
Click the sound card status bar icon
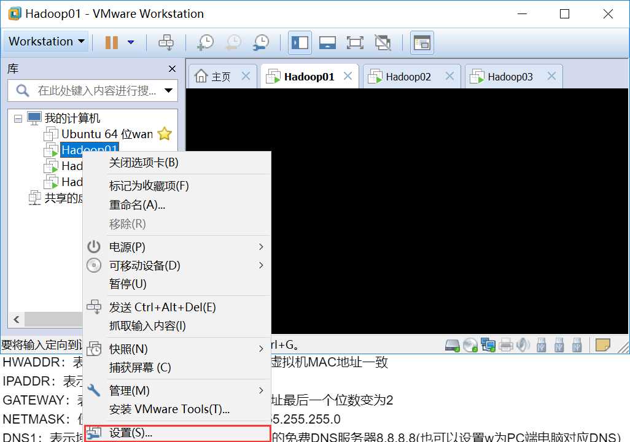click(x=523, y=345)
